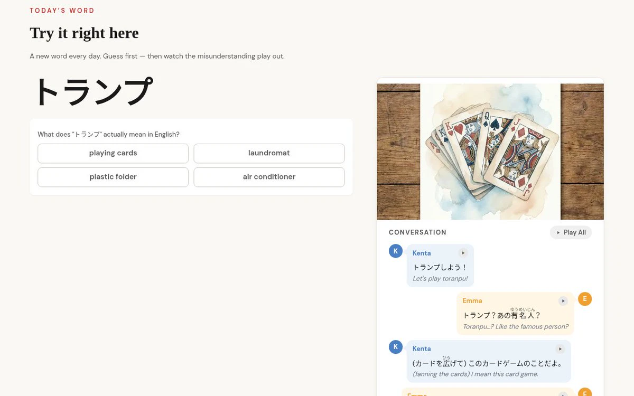Click the "TODAY'S WORD" label
The image size is (634, 396).
[x=62, y=11]
